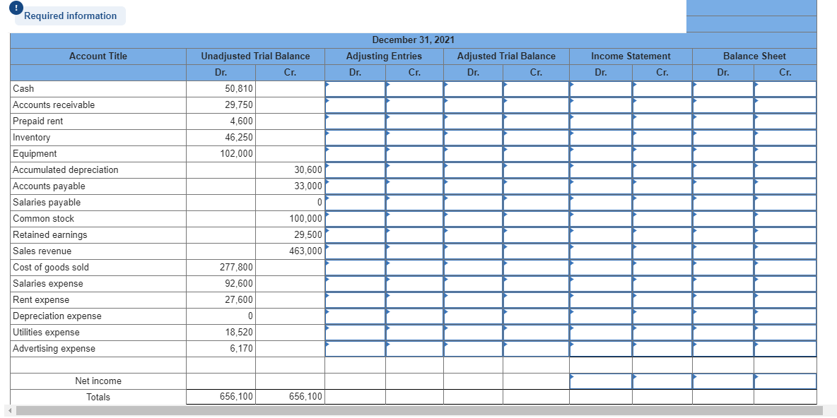
Task: Click the Balance Sheet column header
Action: click(x=754, y=56)
